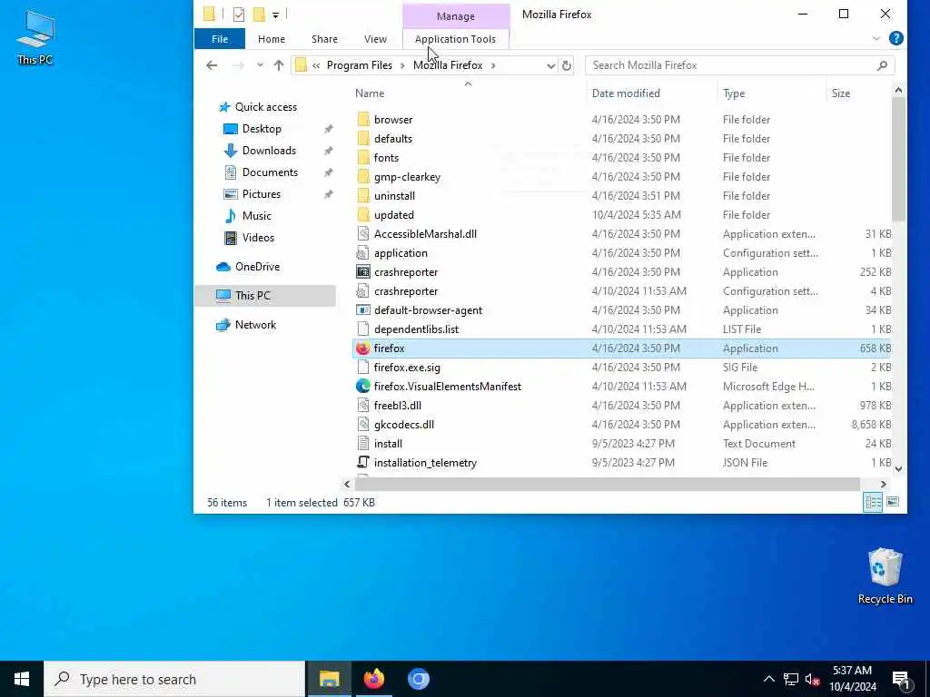The image size is (930, 697).
Task: Select the updated folder icon
Action: pos(363,215)
